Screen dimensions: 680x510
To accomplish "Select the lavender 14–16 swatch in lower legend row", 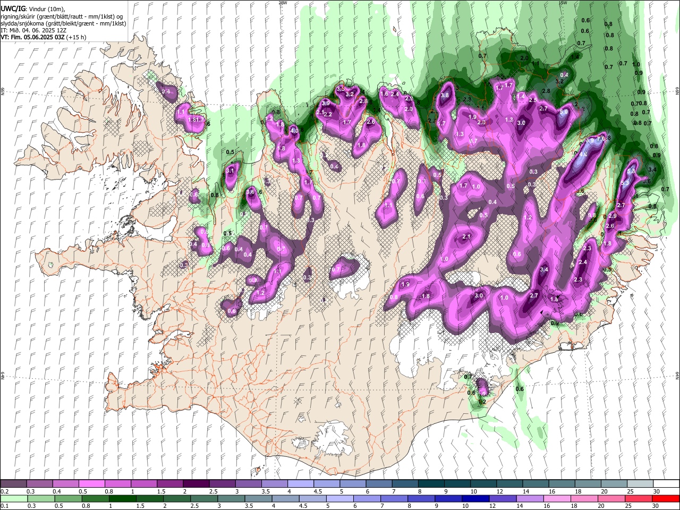I will [x=530, y=499].
